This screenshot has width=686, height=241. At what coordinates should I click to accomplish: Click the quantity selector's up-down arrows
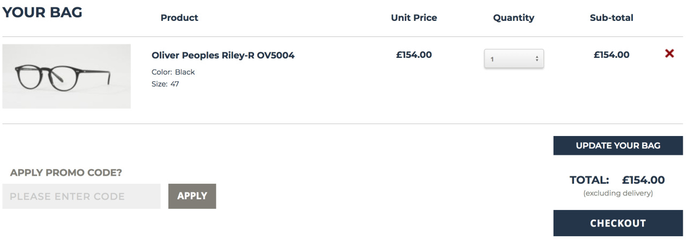pos(536,59)
